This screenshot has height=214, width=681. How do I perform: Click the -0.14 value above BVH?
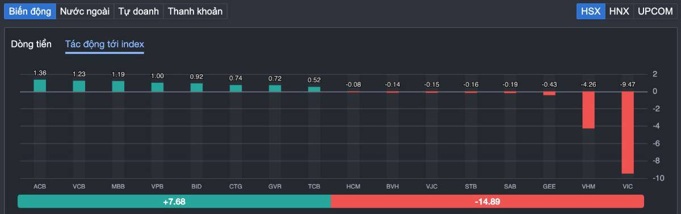coord(392,84)
